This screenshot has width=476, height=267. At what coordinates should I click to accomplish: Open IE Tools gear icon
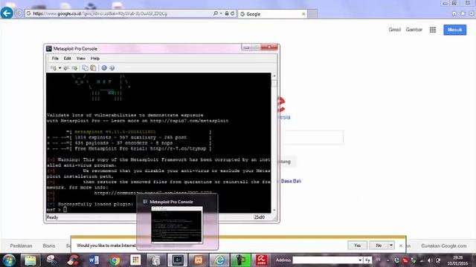(472, 13)
